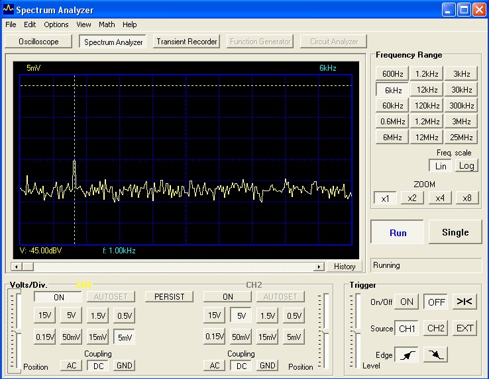Select 6MHz frequency range

(392, 137)
